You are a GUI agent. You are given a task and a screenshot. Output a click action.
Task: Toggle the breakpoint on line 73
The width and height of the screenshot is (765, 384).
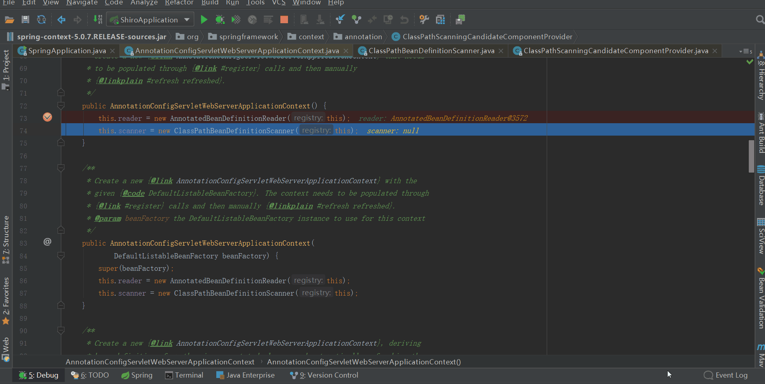47,117
